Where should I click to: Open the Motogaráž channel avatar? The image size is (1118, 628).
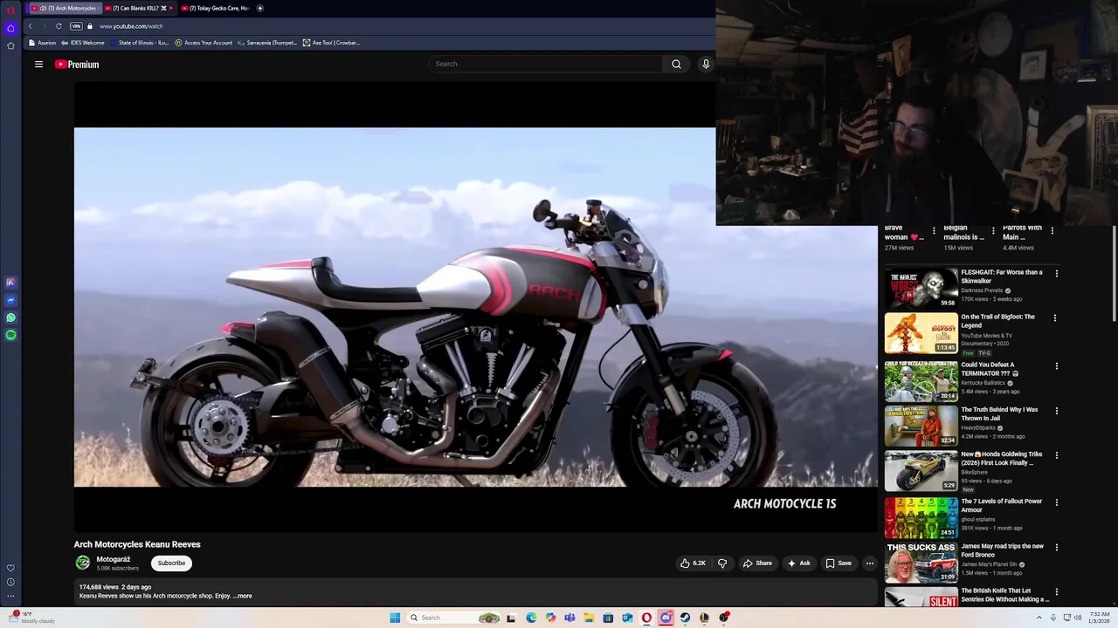coord(82,563)
